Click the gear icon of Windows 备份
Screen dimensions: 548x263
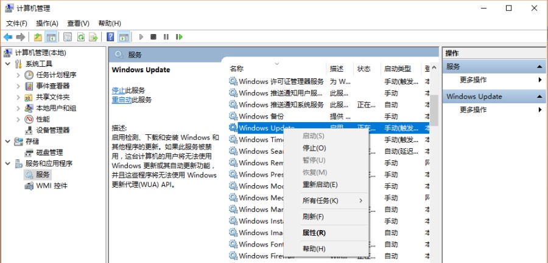pos(233,116)
